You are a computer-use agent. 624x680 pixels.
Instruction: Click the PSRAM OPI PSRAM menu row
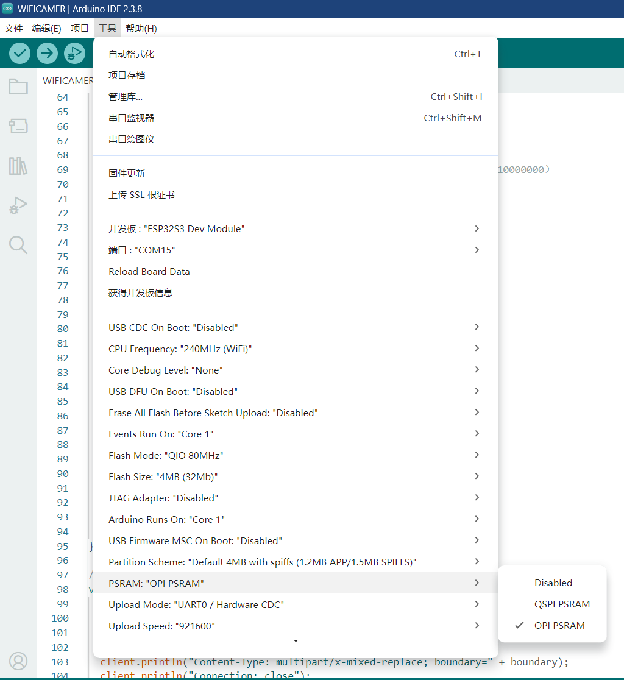pyautogui.click(x=296, y=583)
